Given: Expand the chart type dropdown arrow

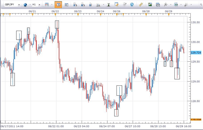Looking at the screenshot, I should (x=52, y=5).
